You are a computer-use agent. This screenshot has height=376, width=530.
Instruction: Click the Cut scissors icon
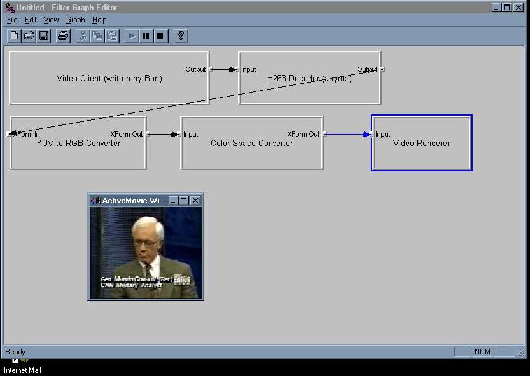coord(83,36)
